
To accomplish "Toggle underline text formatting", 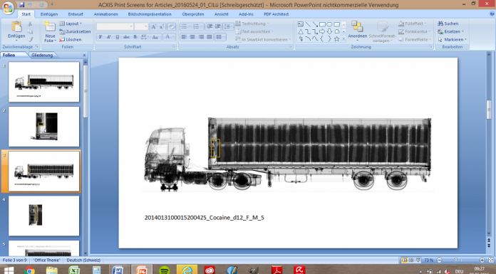I will [x=118, y=37].
